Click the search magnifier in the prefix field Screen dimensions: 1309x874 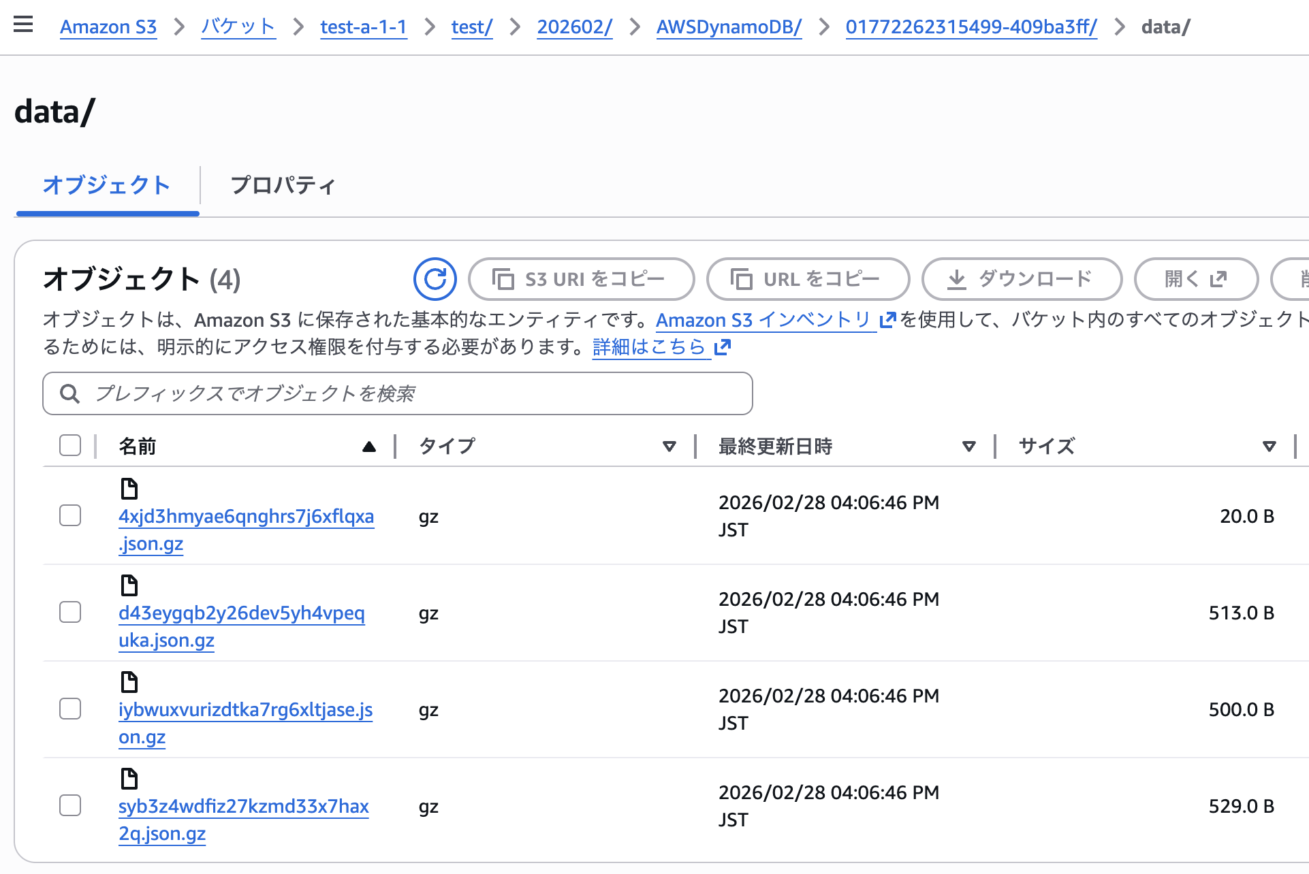point(69,393)
